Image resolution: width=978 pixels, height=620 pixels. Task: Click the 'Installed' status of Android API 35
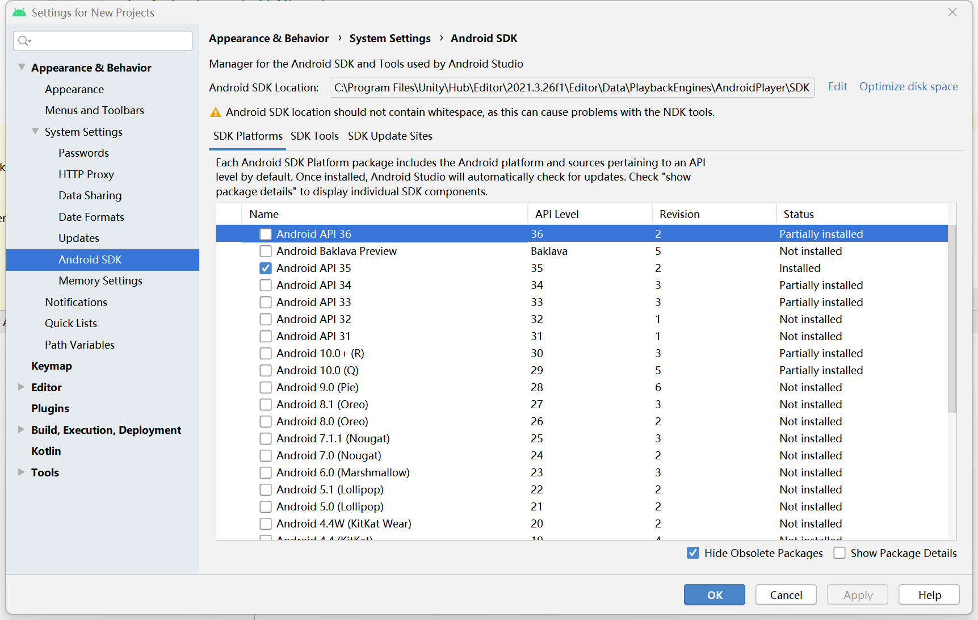pos(800,268)
